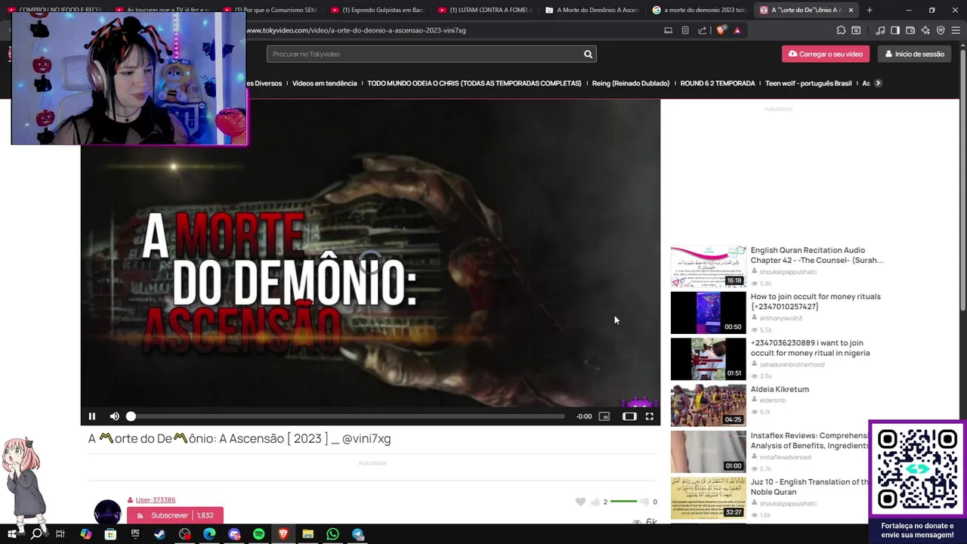967x544 pixels.
Task: Open How to join occult video link
Action: [815, 301]
